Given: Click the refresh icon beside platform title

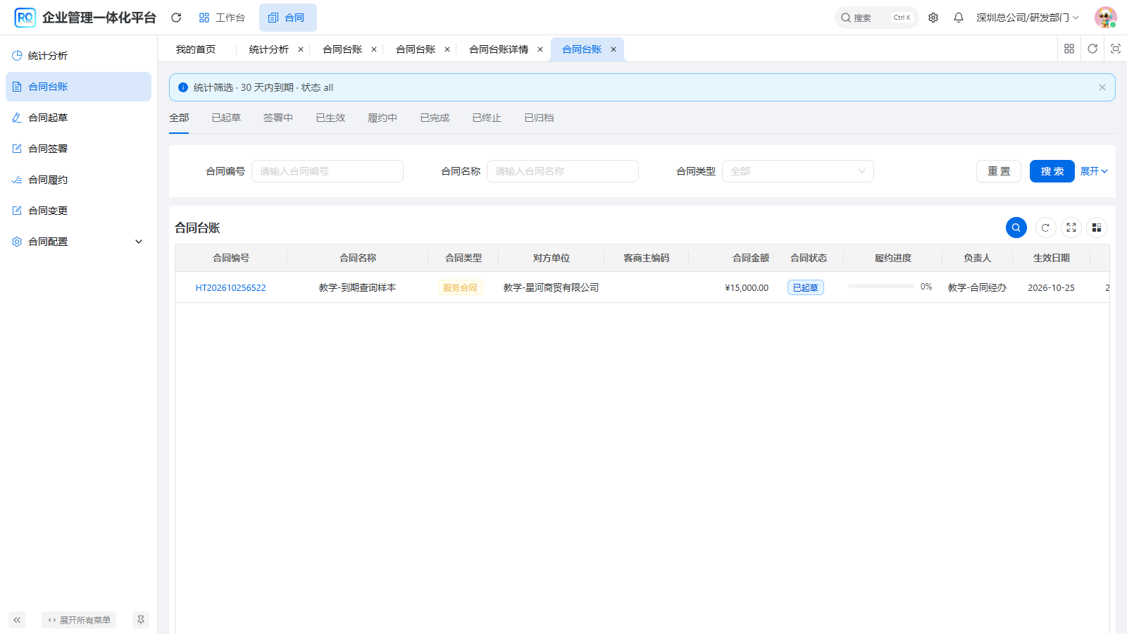Looking at the screenshot, I should point(176,18).
